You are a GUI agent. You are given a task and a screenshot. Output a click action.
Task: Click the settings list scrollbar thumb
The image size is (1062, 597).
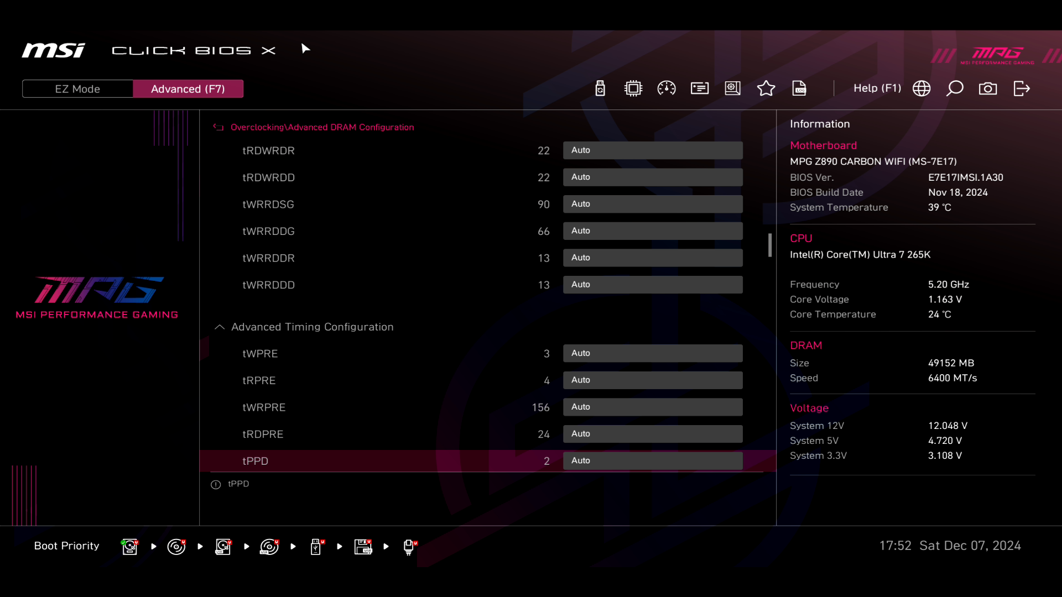[769, 245]
